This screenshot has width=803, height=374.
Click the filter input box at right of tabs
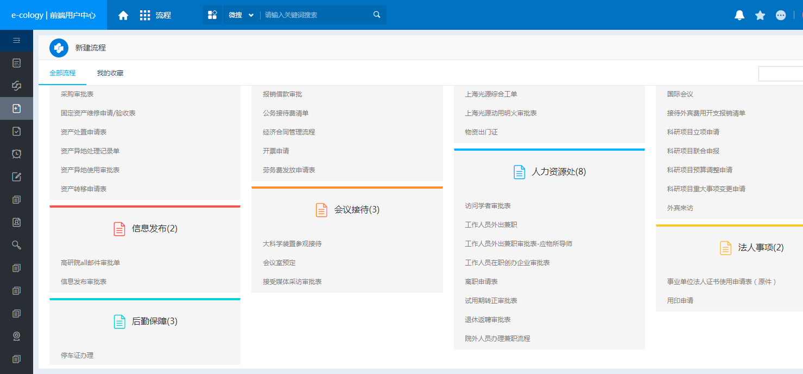pyautogui.click(x=780, y=74)
